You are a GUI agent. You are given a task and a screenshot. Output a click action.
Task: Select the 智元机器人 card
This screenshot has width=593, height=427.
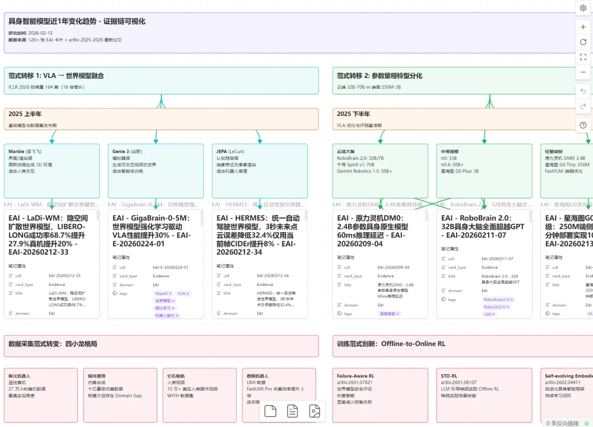[41, 395]
